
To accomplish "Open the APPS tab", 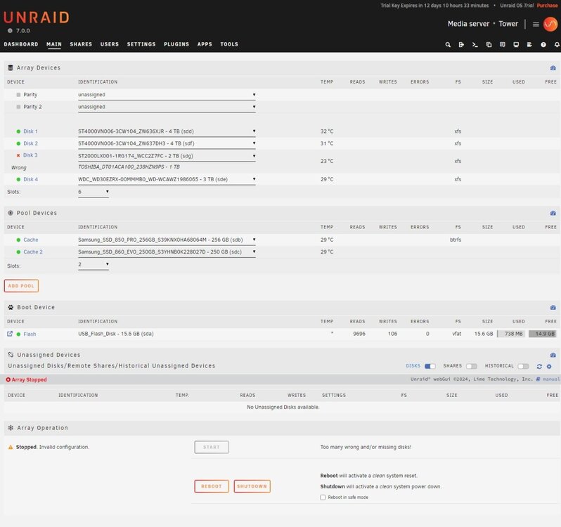I will tap(205, 44).
